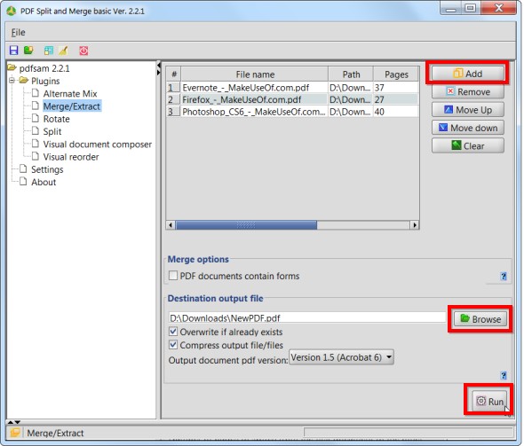Click the Add button
The width and height of the screenshot is (524, 446).
[x=467, y=73]
